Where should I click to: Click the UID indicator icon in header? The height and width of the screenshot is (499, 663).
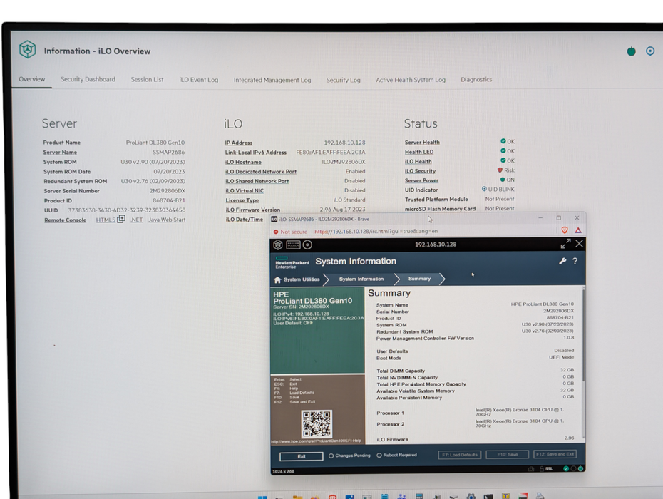[650, 51]
